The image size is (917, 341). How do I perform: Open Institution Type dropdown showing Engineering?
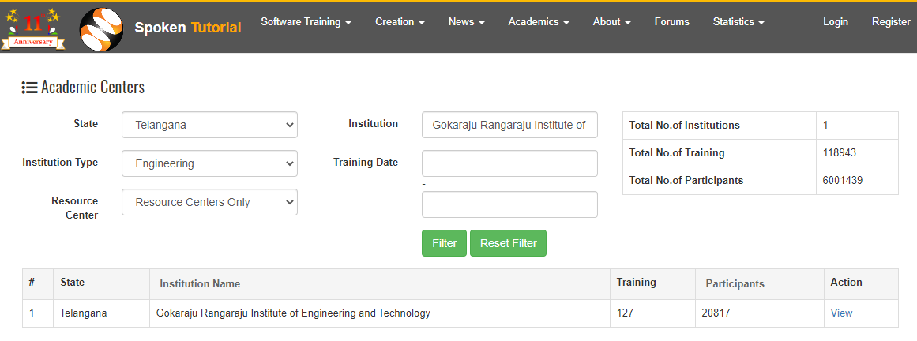pos(209,163)
